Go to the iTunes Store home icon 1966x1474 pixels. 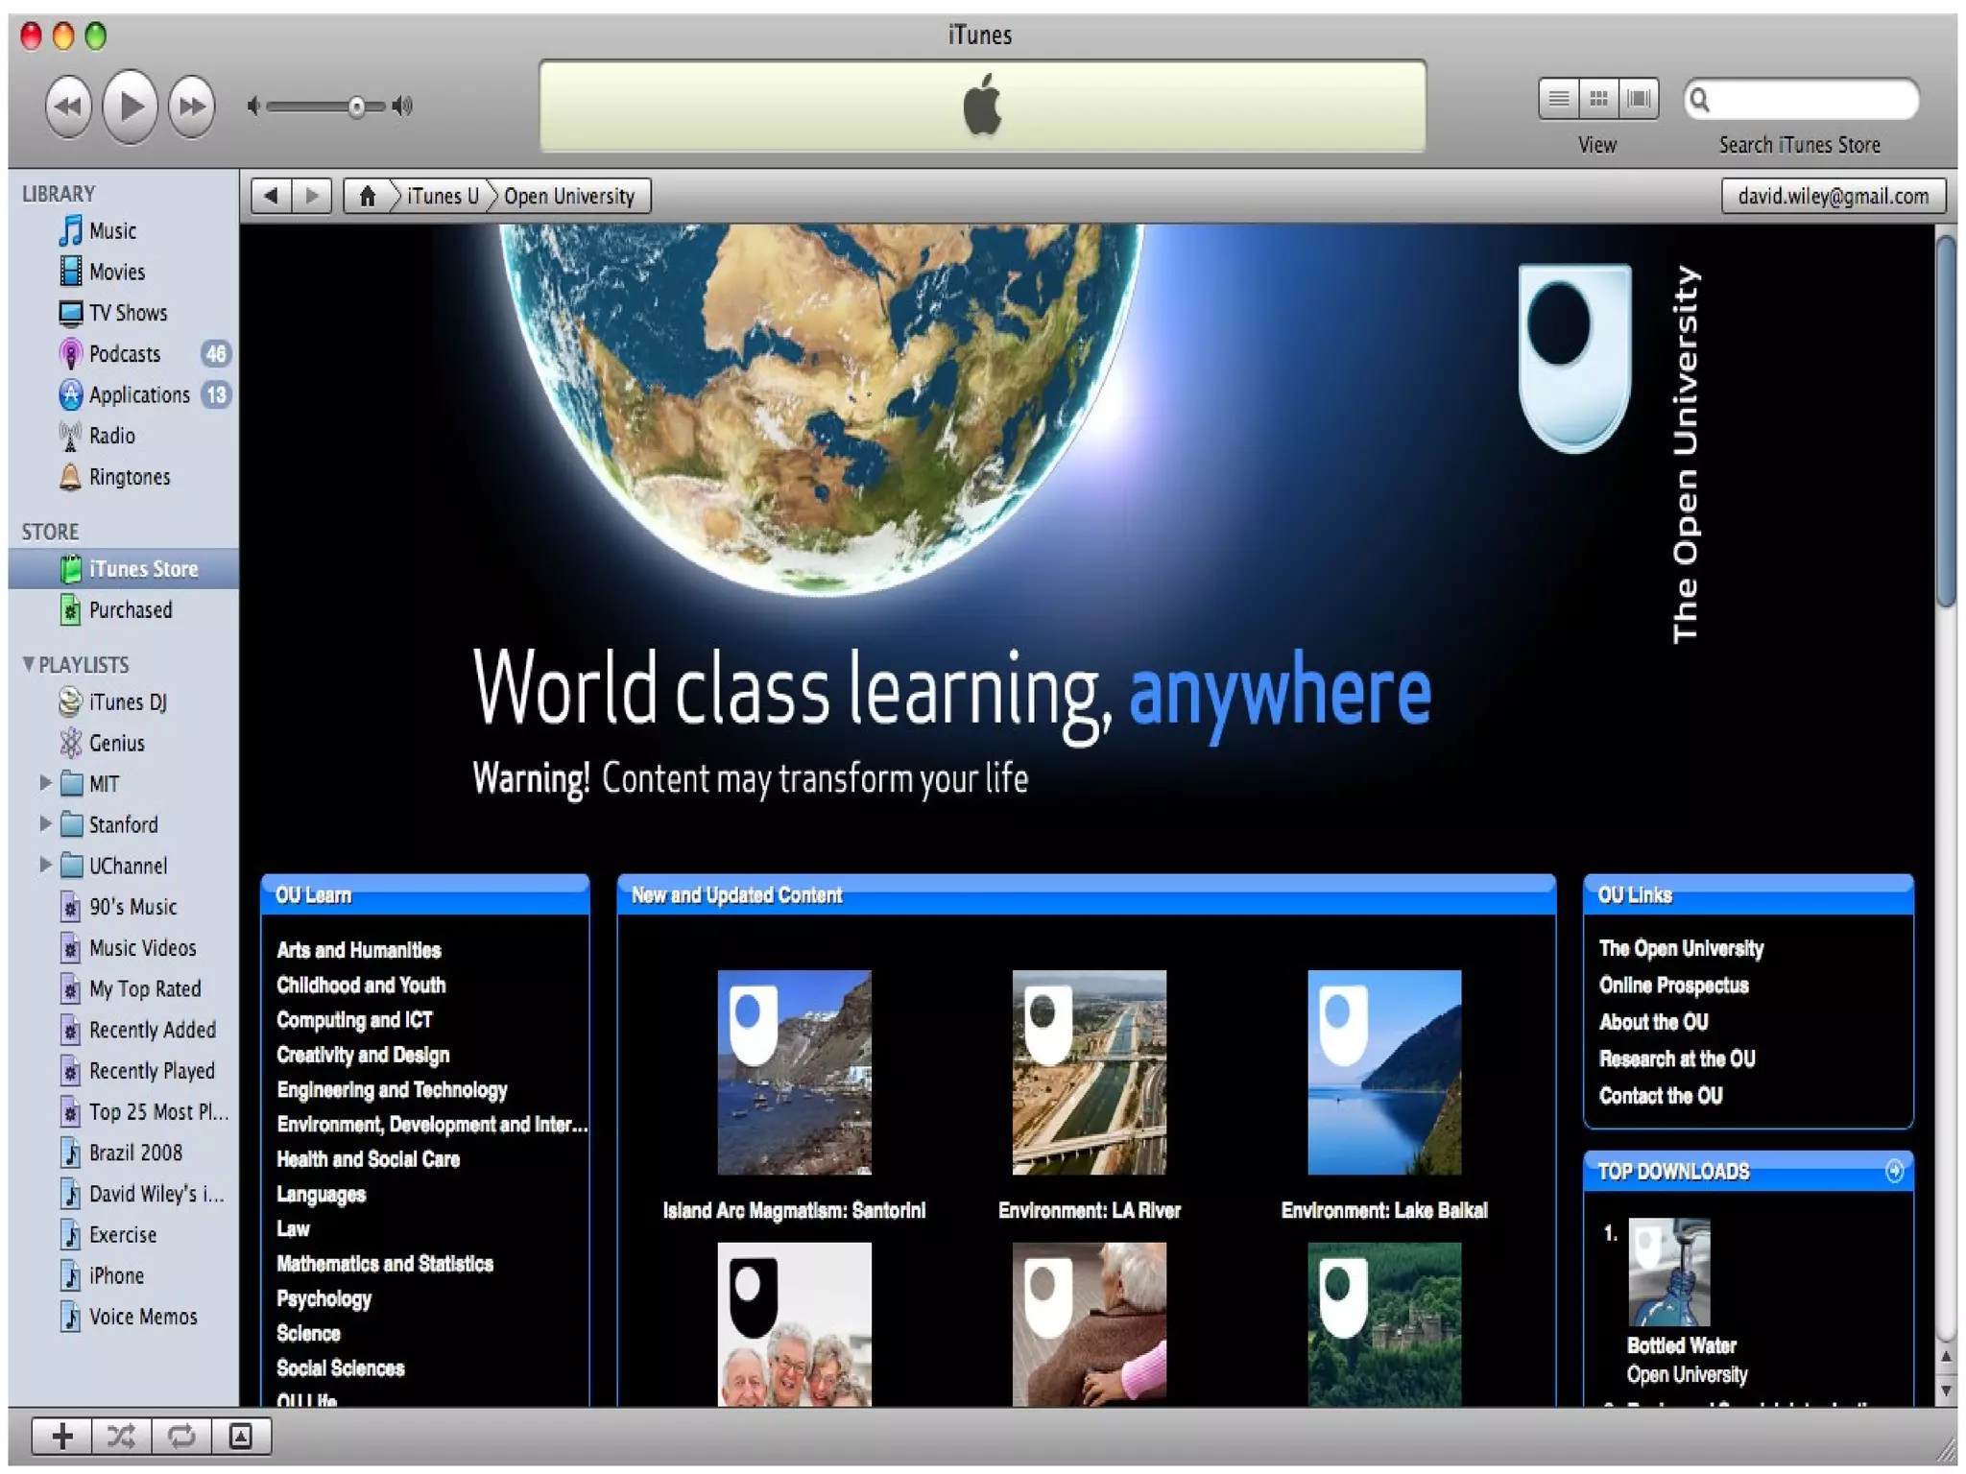tap(367, 196)
